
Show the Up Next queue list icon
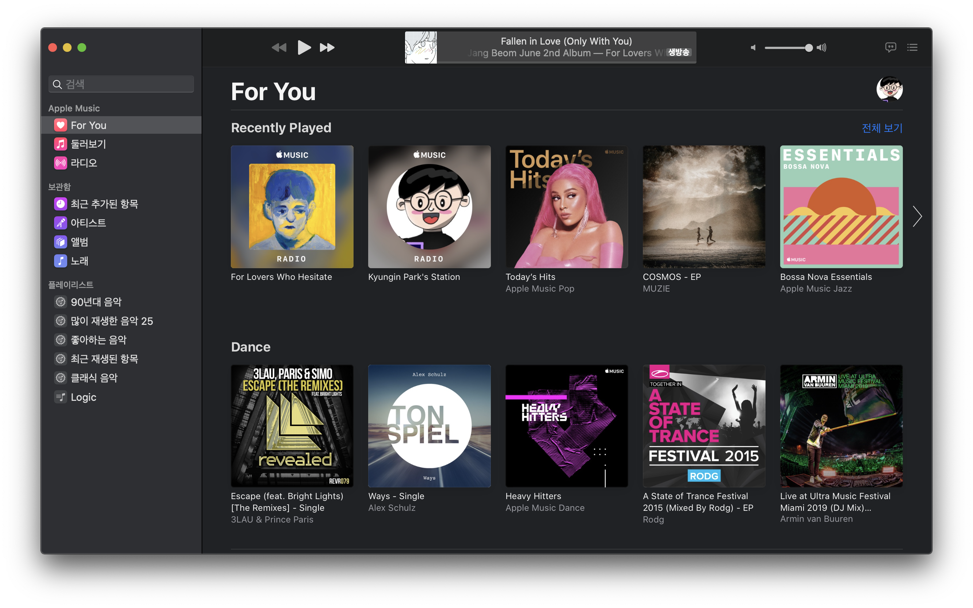pos(912,47)
